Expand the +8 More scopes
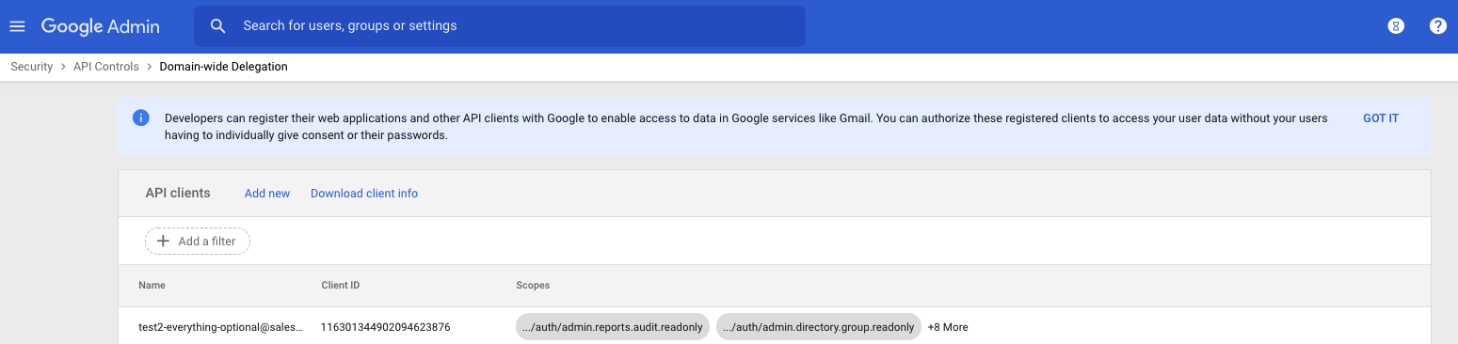1458x344 pixels. tap(948, 327)
